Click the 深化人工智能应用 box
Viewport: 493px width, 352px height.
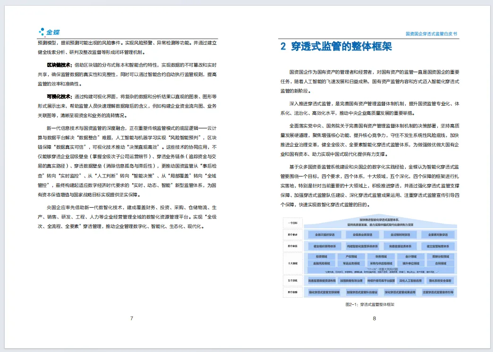tap(410, 281)
